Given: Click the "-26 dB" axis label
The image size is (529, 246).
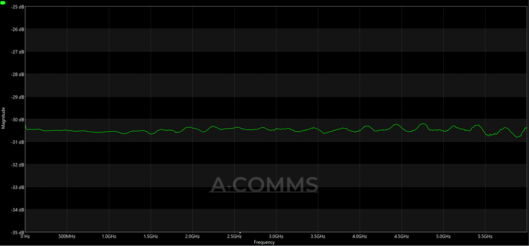Looking at the screenshot, I should pos(18,29).
